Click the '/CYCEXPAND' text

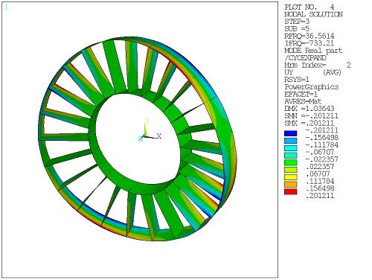305,58
